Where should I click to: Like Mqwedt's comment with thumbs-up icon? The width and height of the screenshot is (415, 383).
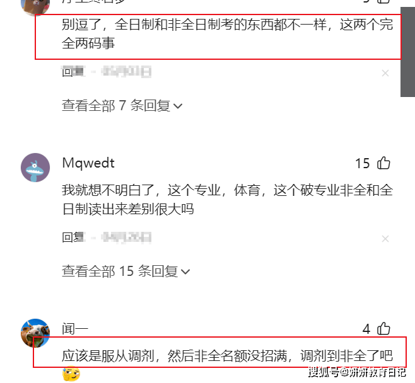[x=383, y=163]
